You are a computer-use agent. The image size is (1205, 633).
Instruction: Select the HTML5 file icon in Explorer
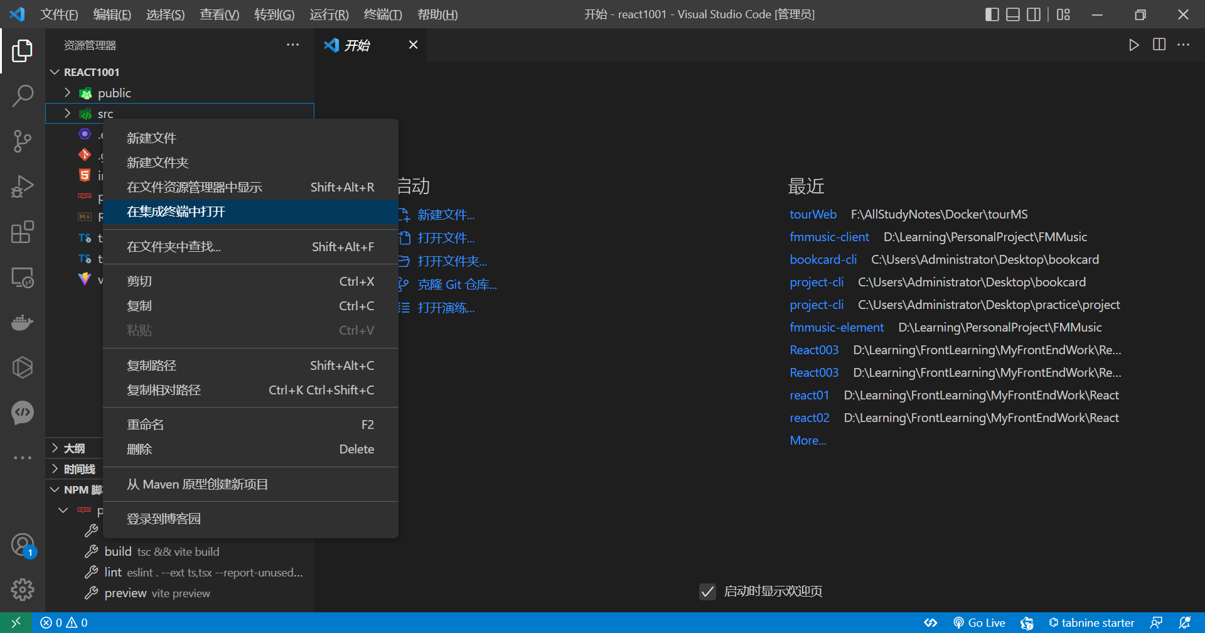tap(85, 175)
